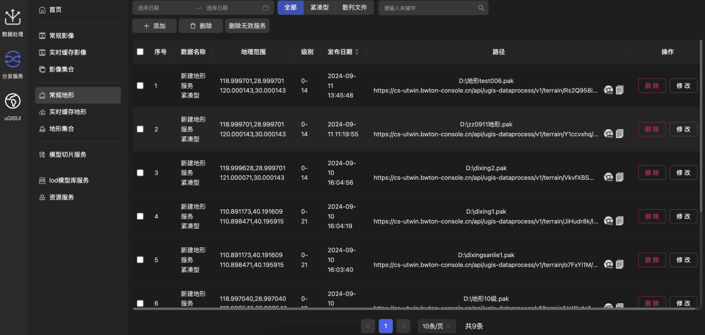Screen dimensions: 705x335
Task: Open the 数据处理 module icon
Action: click(x=12, y=18)
